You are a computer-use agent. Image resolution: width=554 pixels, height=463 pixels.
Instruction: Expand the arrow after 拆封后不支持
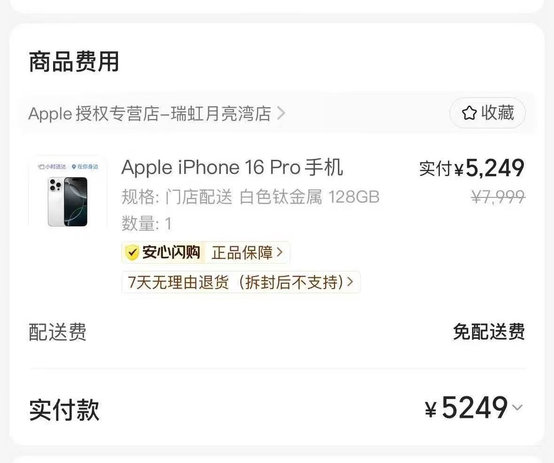pyautogui.click(x=350, y=282)
